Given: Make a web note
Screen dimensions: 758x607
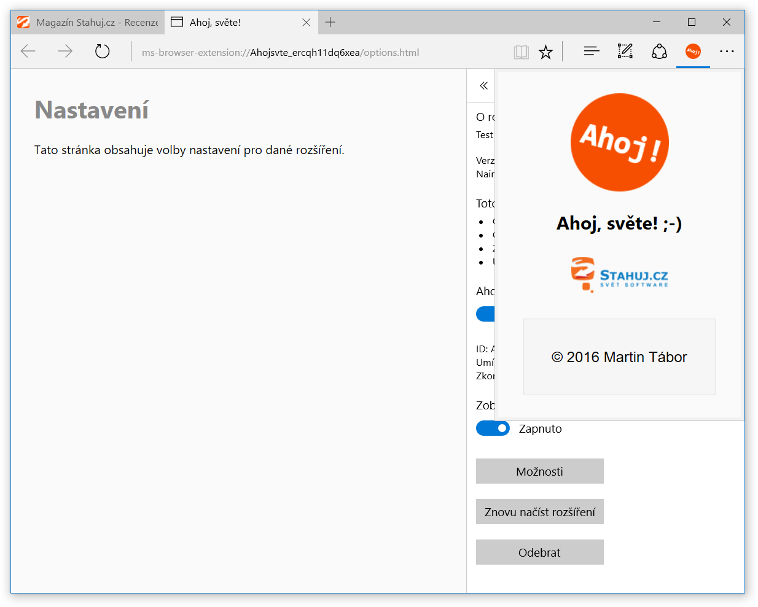Looking at the screenshot, I should [x=625, y=52].
